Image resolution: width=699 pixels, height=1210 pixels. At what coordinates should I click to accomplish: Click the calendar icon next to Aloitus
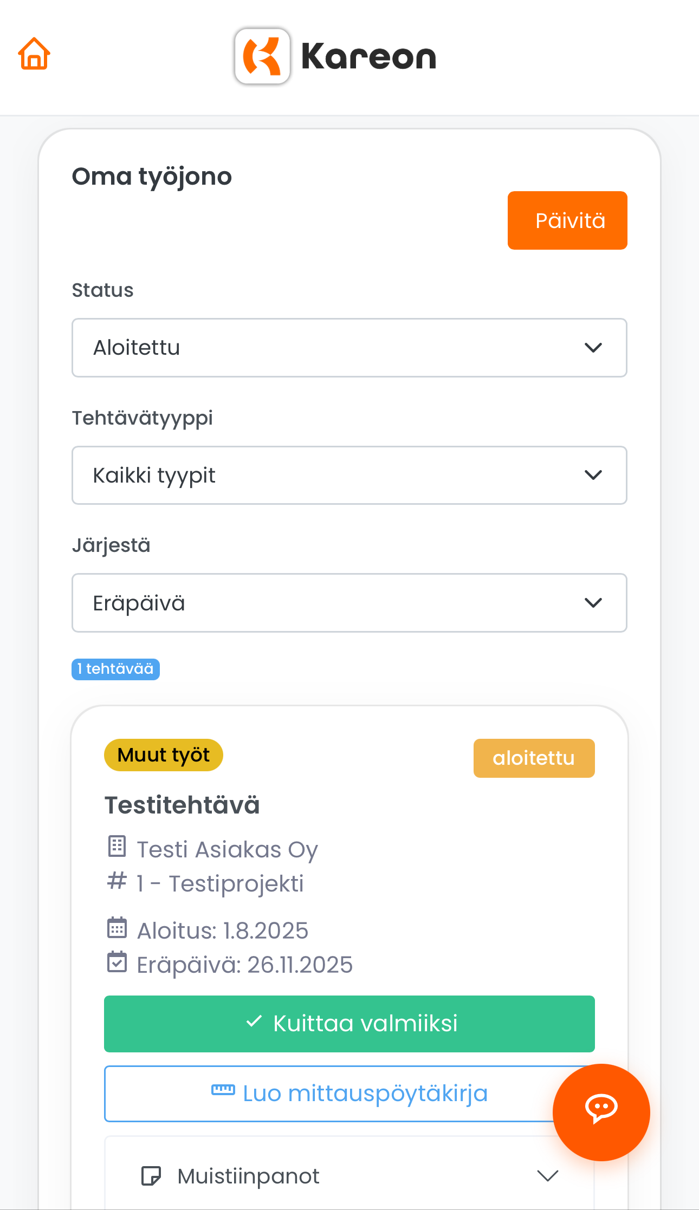(117, 928)
